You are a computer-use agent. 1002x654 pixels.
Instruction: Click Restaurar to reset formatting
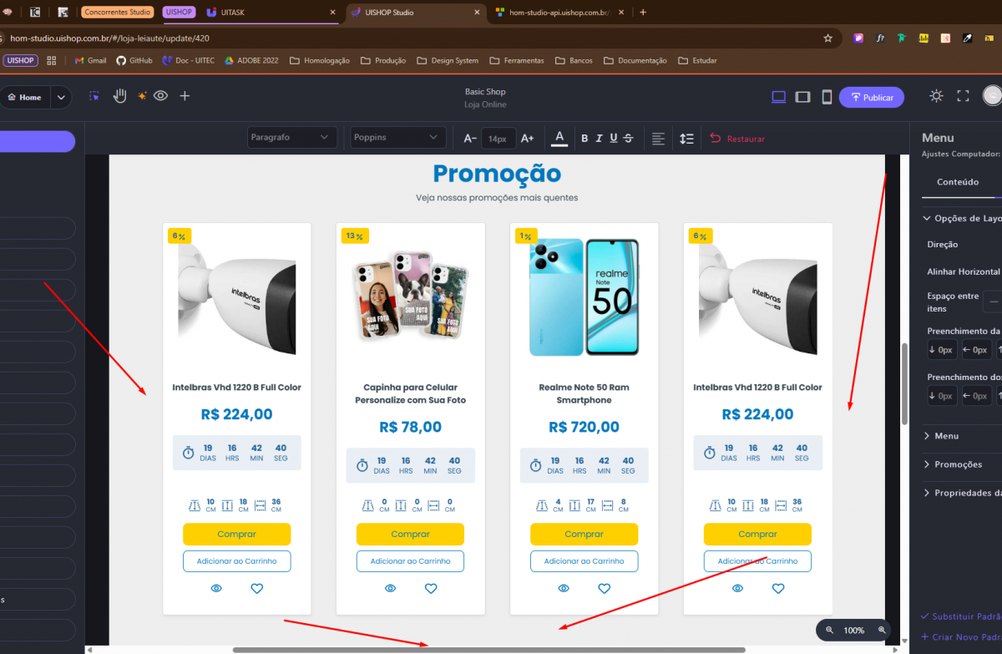click(x=737, y=139)
